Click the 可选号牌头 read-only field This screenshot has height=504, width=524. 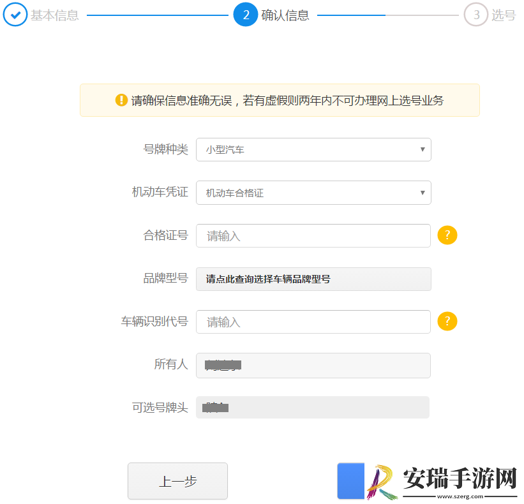[x=313, y=408]
